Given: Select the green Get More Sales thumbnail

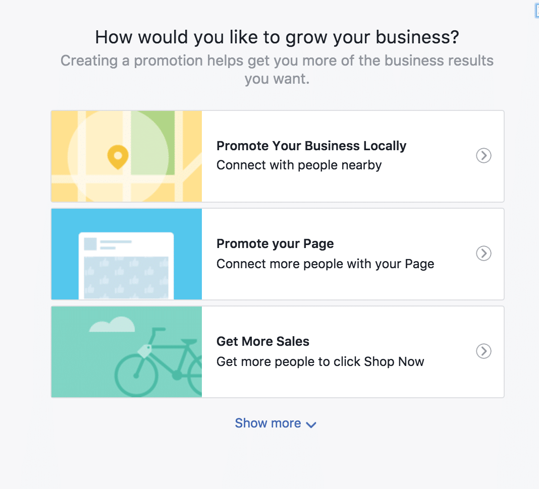Looking at the screenshot, I should point(127,352).
